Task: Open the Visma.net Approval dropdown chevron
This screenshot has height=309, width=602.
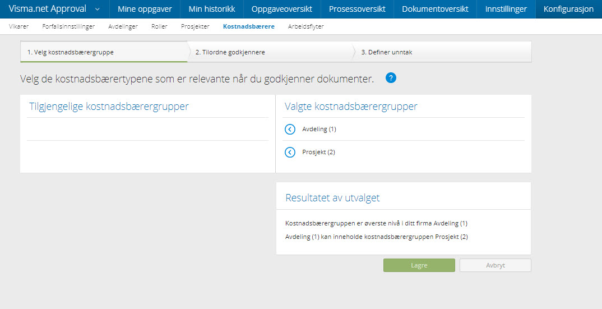Action: [97, 9]
